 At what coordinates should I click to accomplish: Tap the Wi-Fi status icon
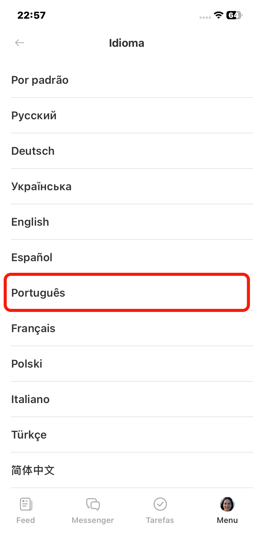coord(218,15)
